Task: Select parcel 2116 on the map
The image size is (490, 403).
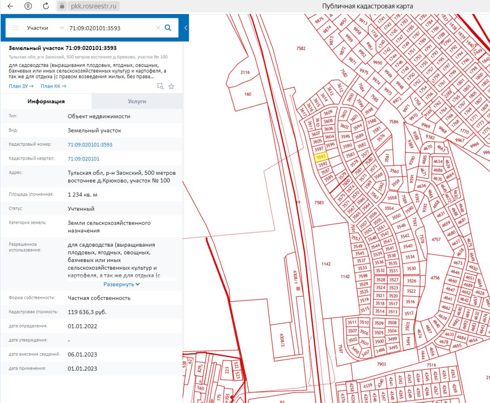Action: [245, 72]
